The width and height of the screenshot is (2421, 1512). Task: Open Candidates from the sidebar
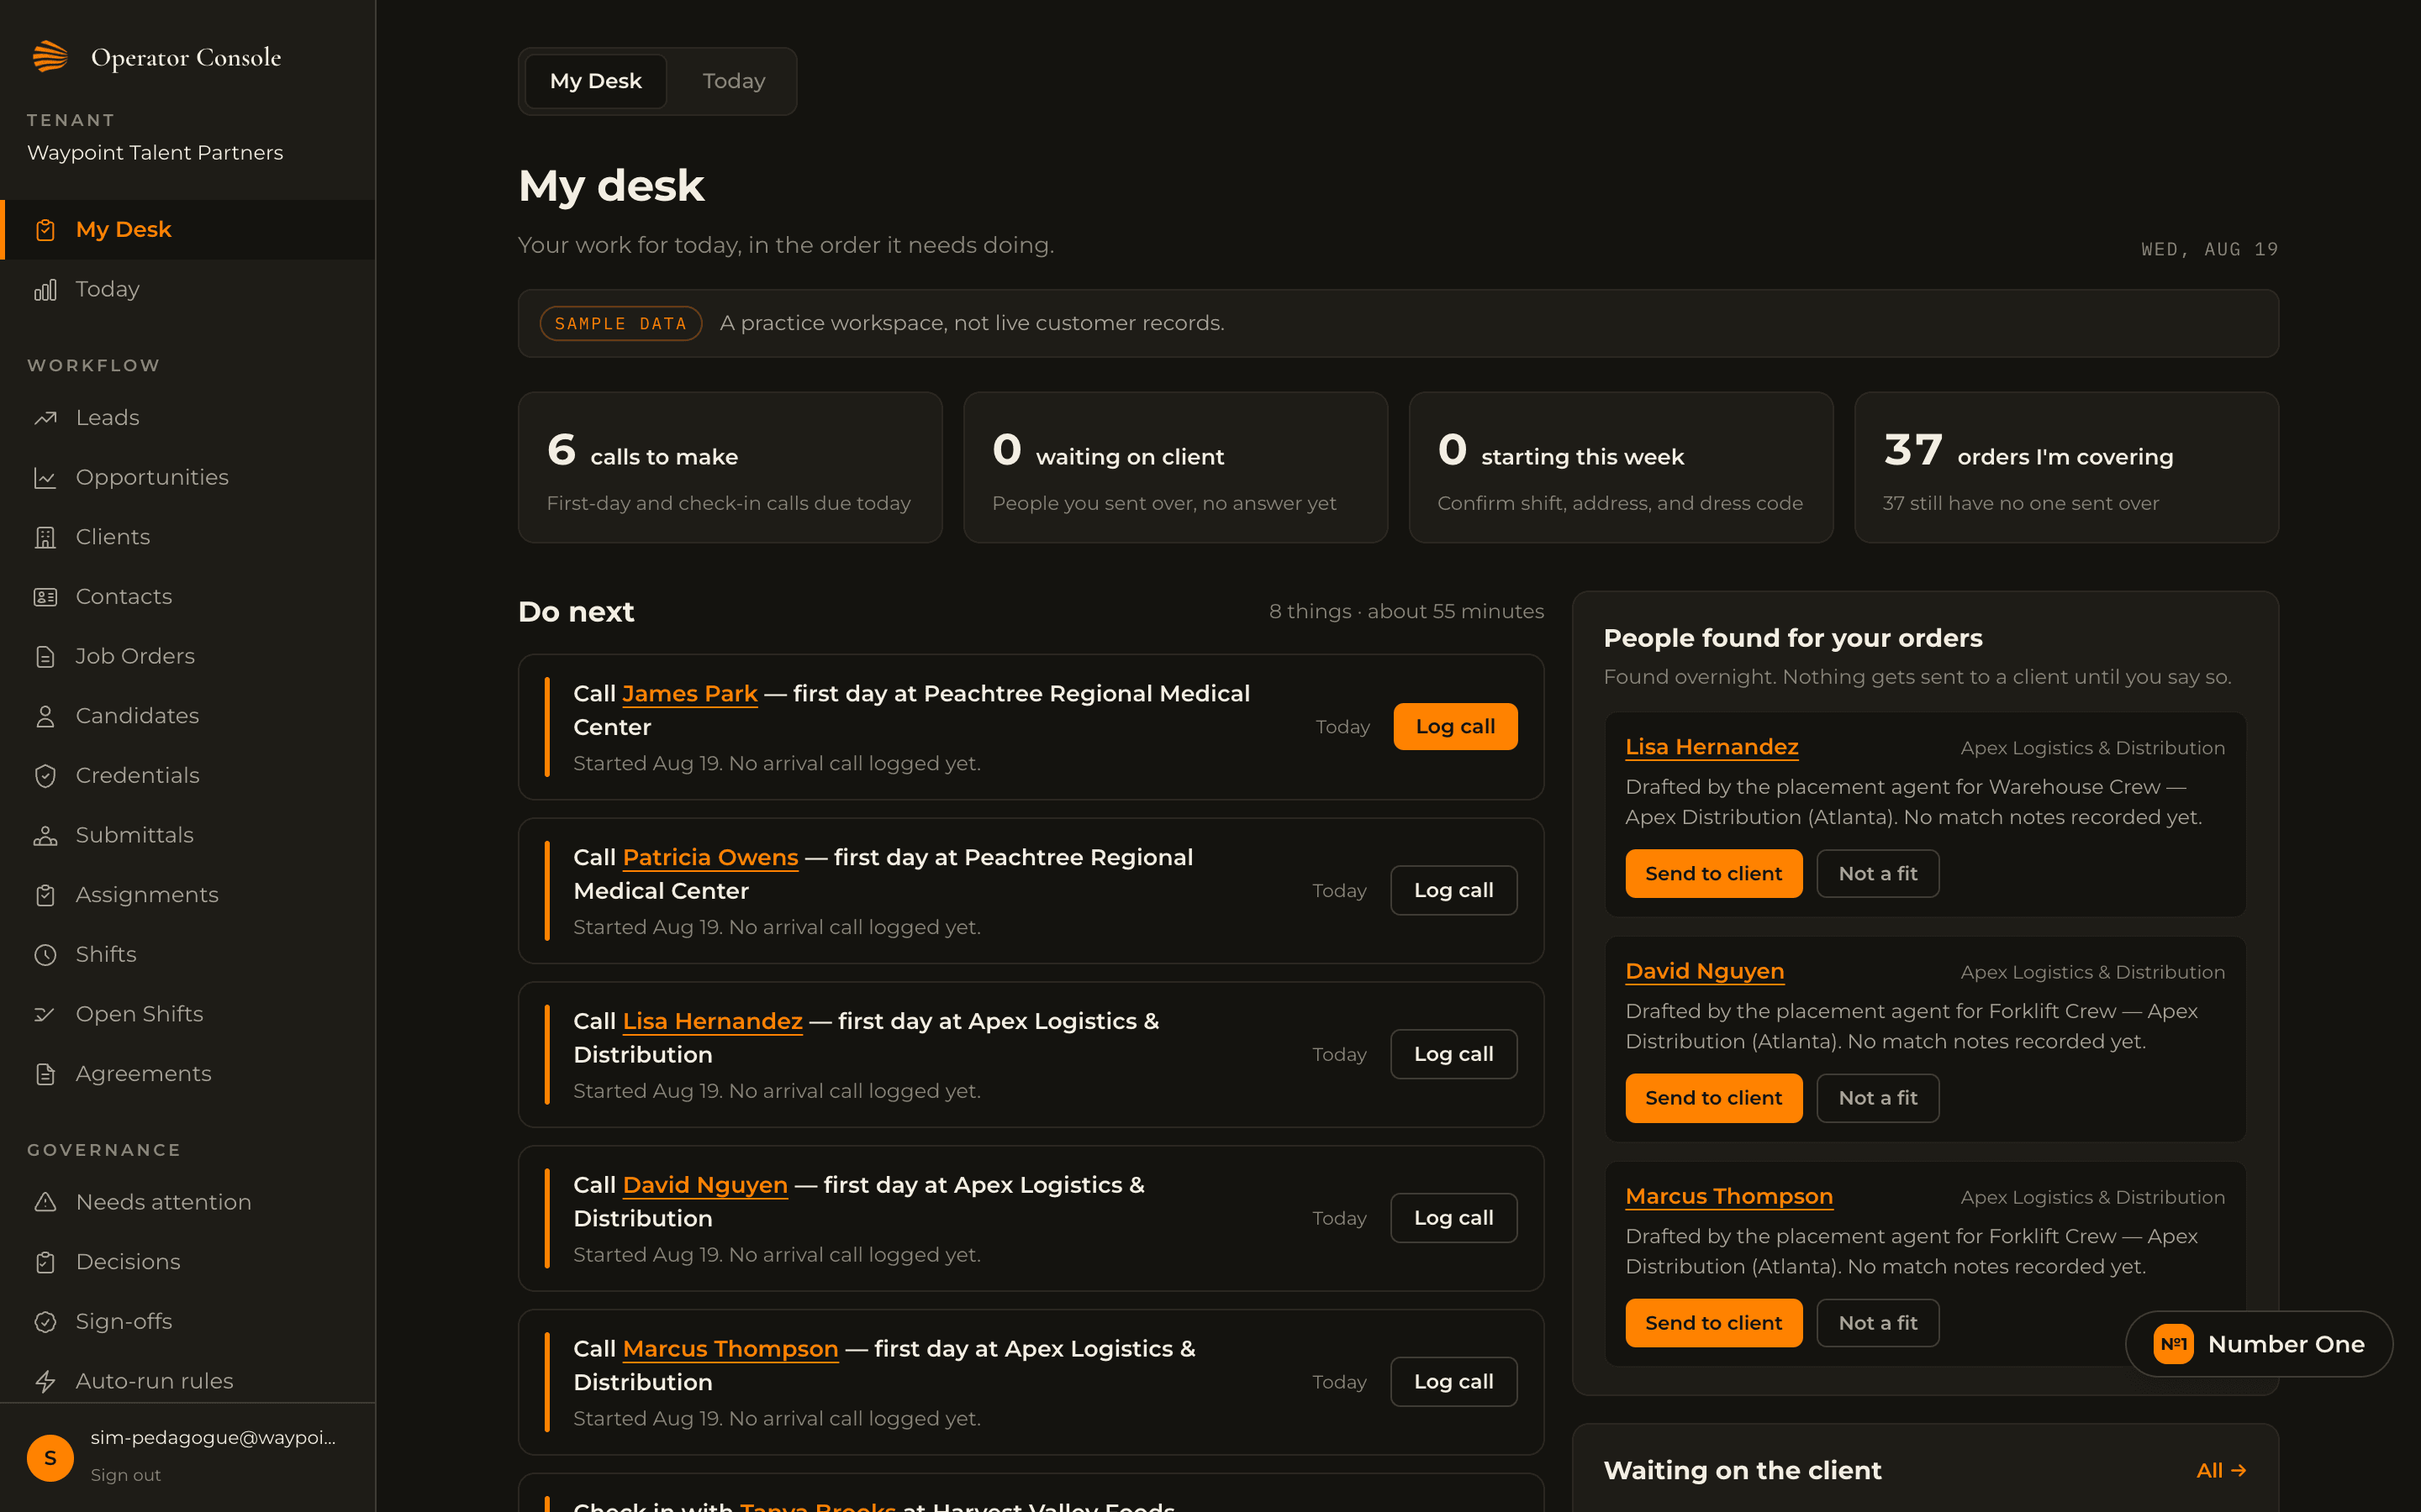188,716
